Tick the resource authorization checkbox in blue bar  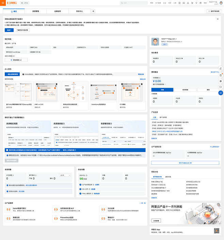[x=7, y=150]
